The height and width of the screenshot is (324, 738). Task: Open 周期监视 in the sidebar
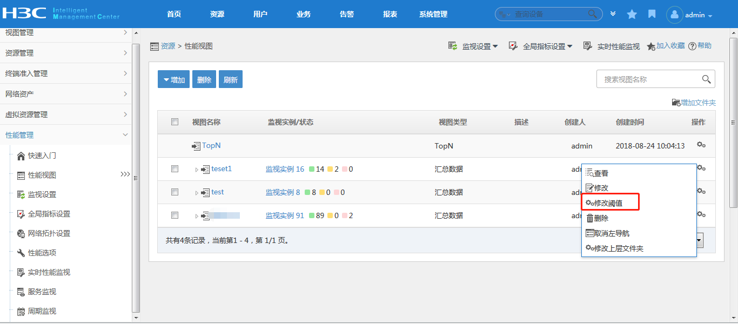click(x=42, y=311)
